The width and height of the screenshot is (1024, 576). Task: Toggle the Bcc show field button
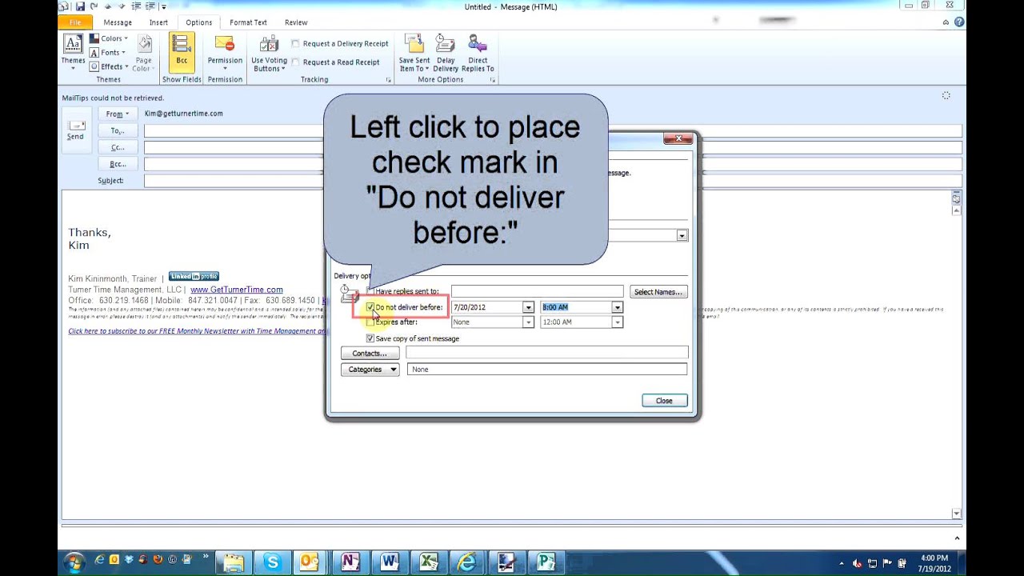pos(182,52)
